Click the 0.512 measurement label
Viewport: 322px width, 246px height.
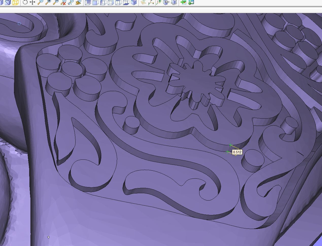[x=237, y=152]
